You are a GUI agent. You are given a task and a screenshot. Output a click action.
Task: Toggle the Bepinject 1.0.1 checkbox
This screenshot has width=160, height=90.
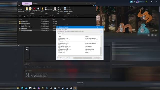59,45
